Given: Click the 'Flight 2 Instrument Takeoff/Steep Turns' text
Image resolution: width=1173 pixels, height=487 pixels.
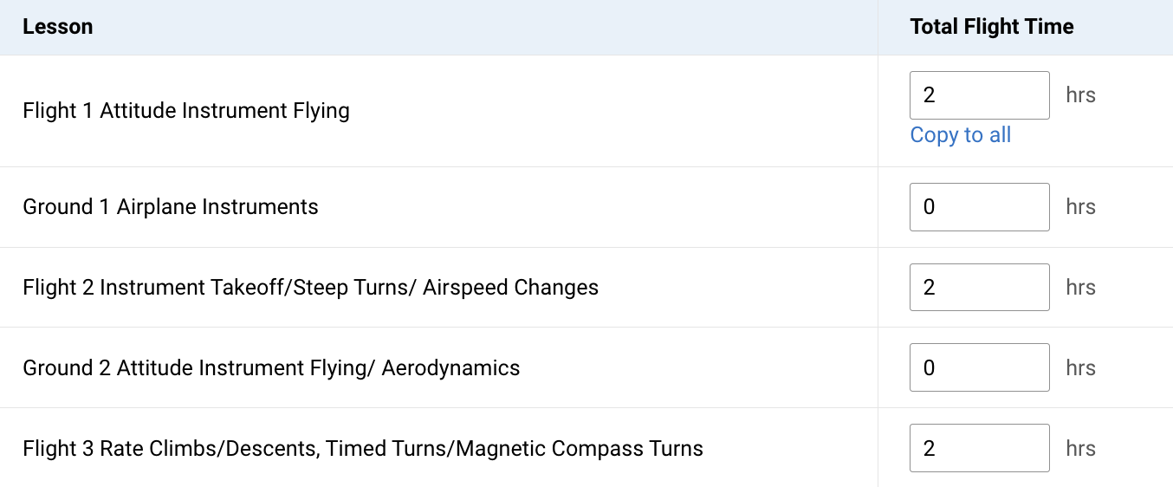Looking at the screenshot, I should tap(221, 287).
